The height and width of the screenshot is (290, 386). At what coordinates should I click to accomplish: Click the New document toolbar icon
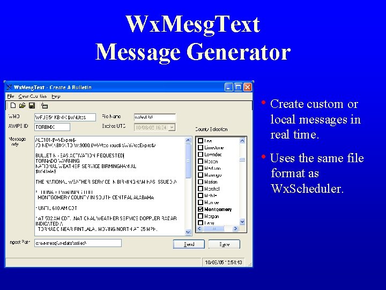tap(13, 106)
